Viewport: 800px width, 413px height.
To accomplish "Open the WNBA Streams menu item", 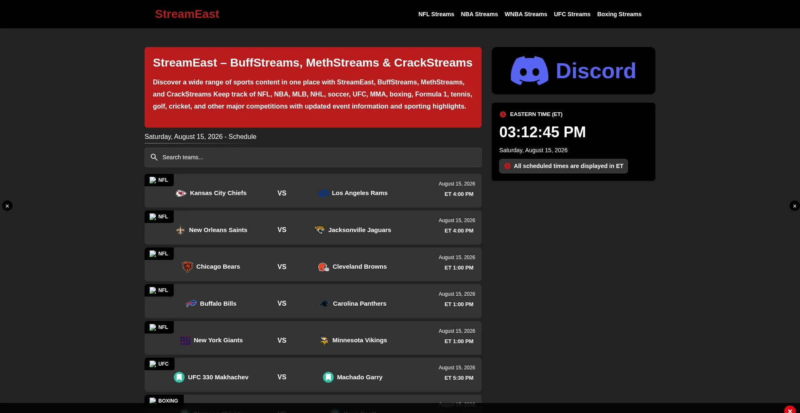I will point(526,14).
